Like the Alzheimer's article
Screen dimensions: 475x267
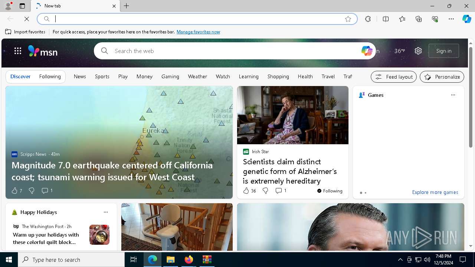pos(249,191)
